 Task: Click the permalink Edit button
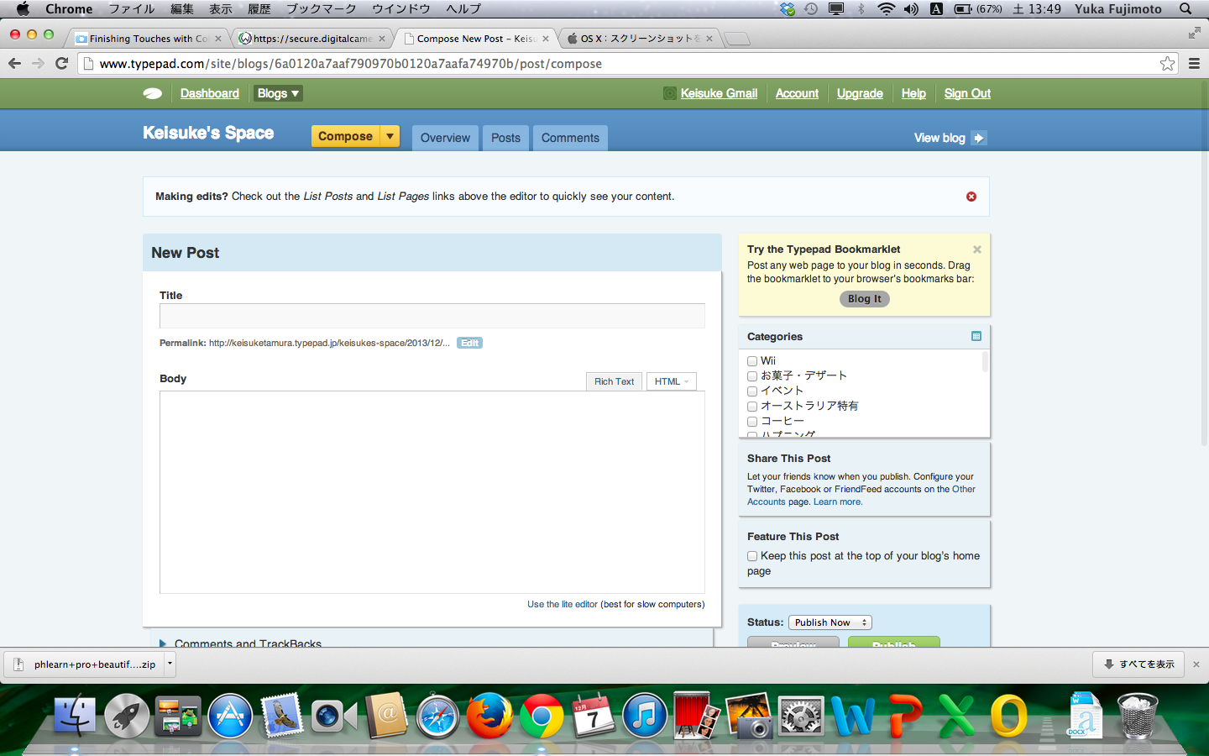coord(469,343)
